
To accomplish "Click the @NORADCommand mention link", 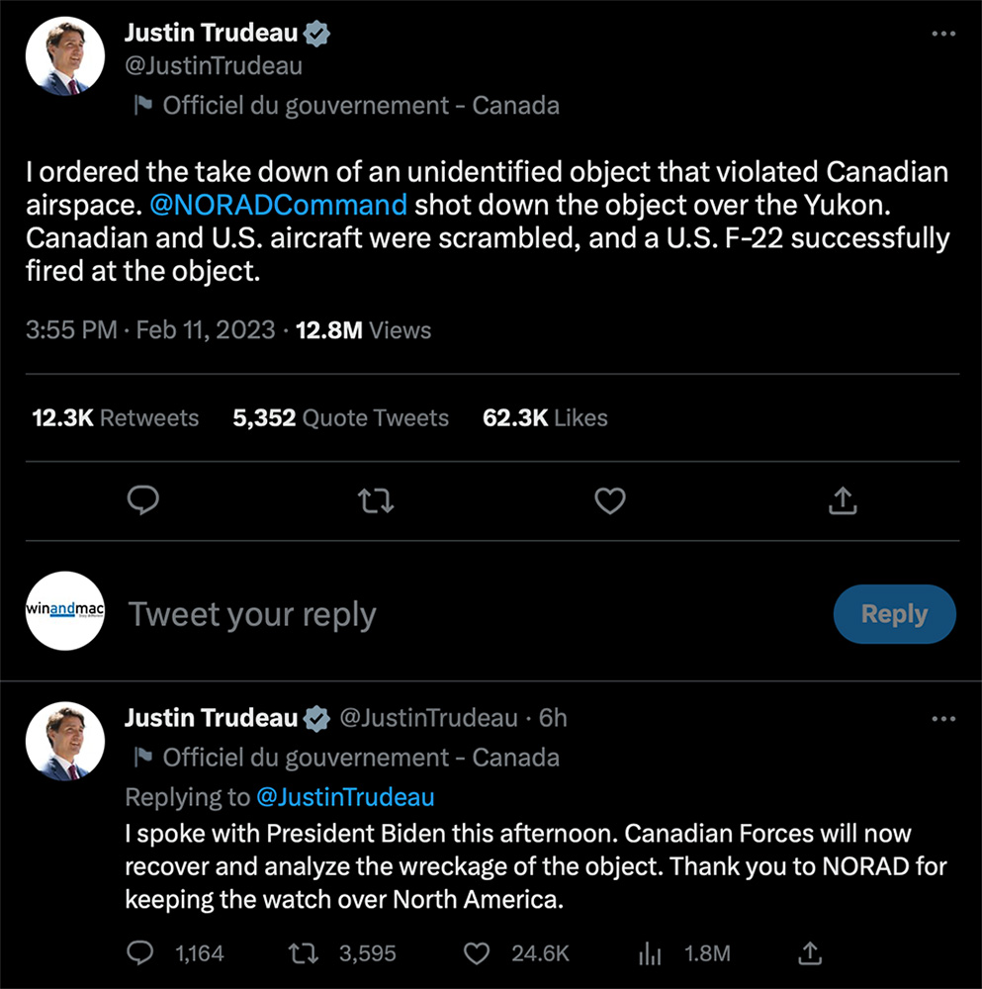I will 278,206.
